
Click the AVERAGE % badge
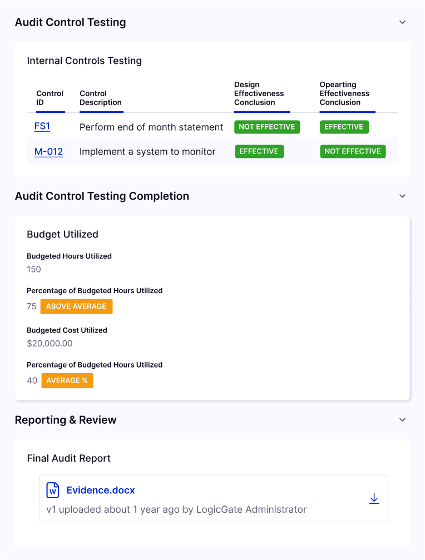tap(67, 380)
